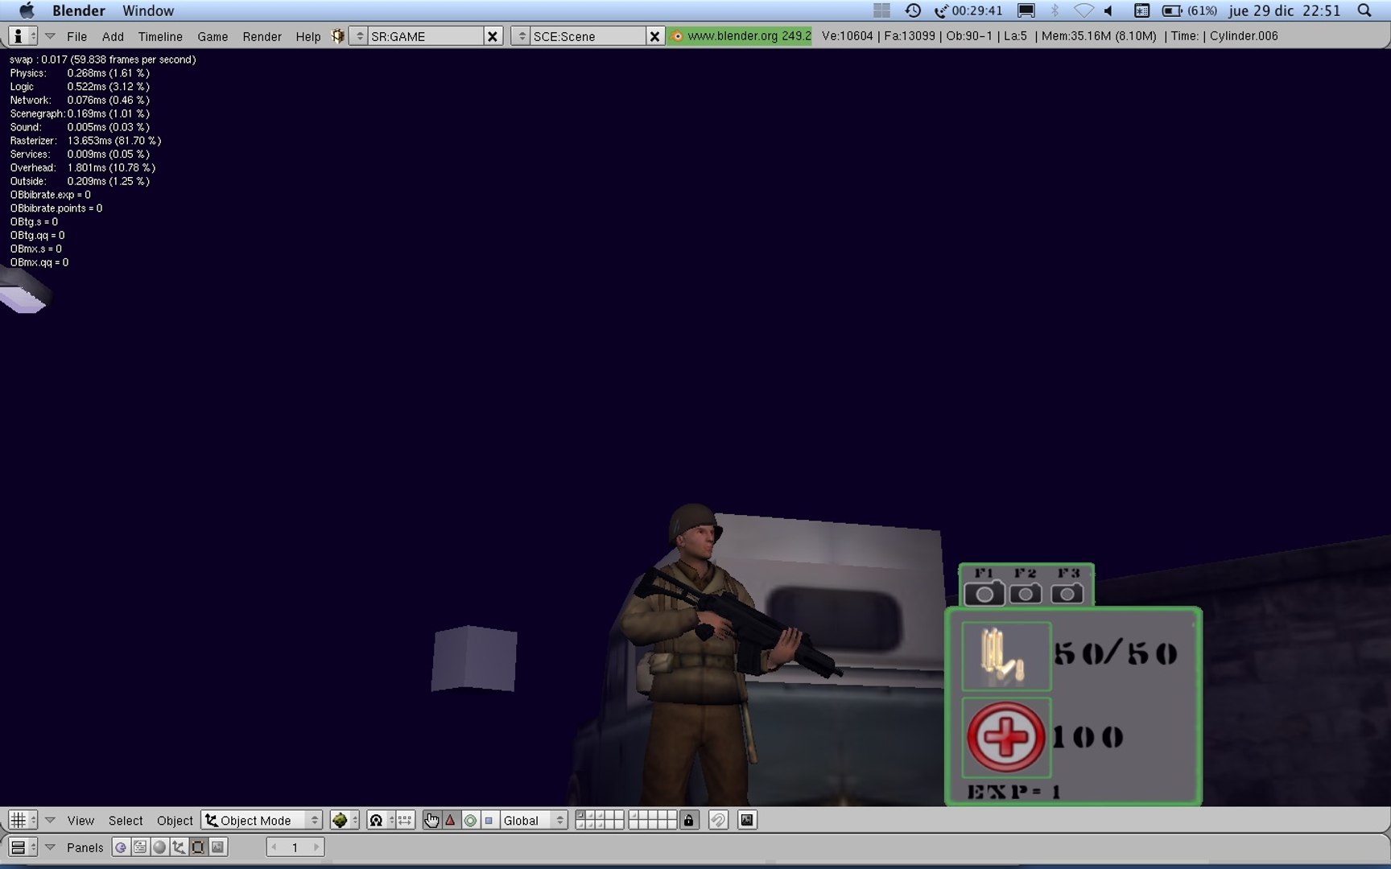Enable the rotate manipulator circle
The image size is (1391, 869).
pos(470,820)
